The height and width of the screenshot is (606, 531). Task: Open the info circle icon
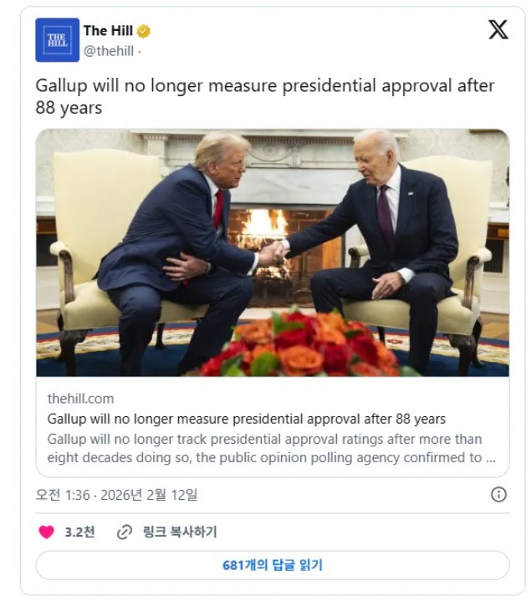pyautogui.click(x=498, y=494)
